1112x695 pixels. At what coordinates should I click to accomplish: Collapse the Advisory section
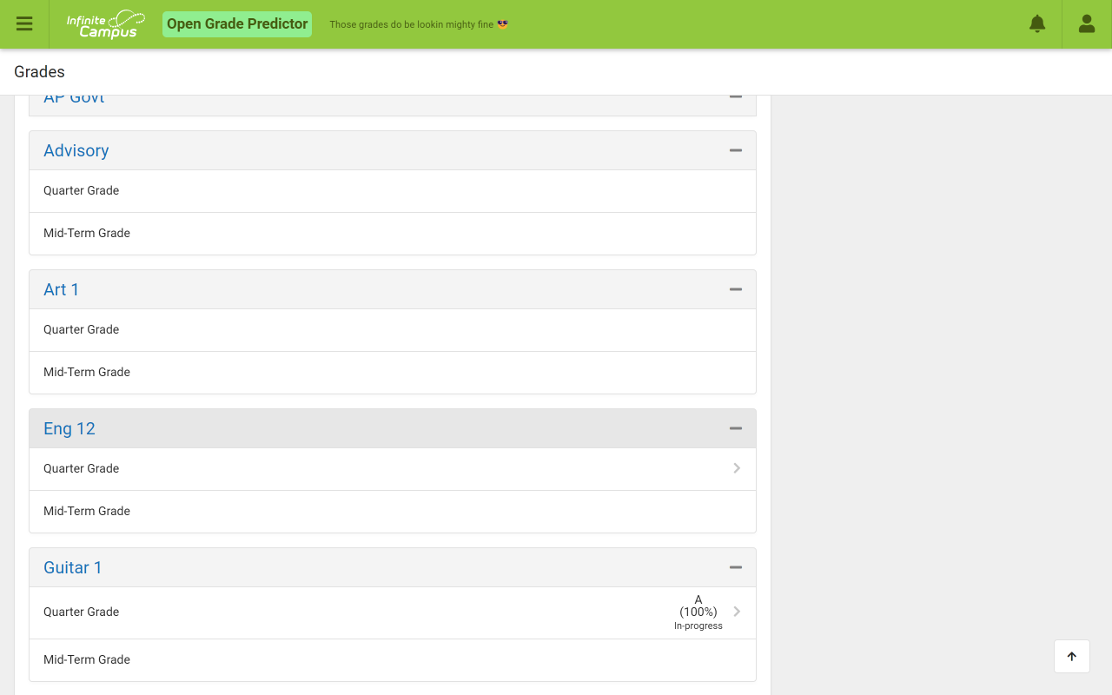(x=736, y=150)
